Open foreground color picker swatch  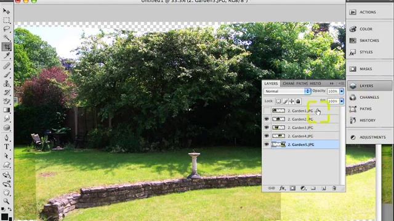point(4,217)
